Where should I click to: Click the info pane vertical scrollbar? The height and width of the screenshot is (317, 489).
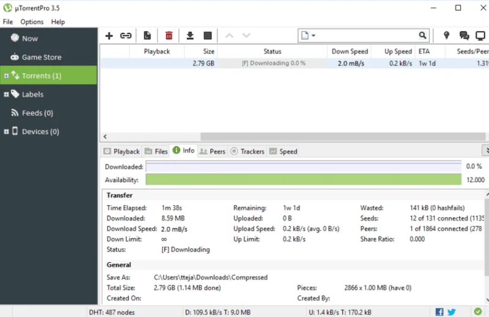(487, 237)
